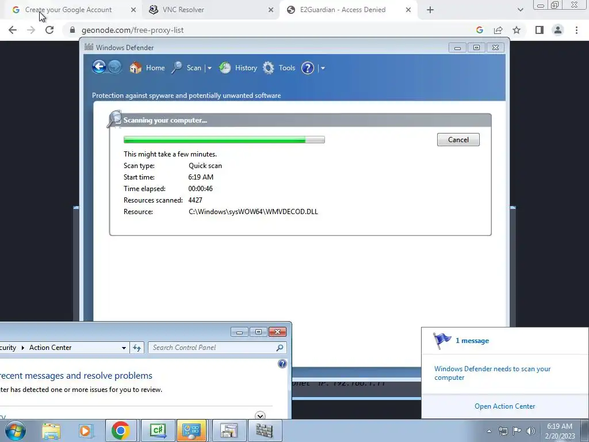Image resolution: width=589 pixels, height=442 pixels.
Task: Expand the Control Panel address dropdown
Action: (124, 348)
